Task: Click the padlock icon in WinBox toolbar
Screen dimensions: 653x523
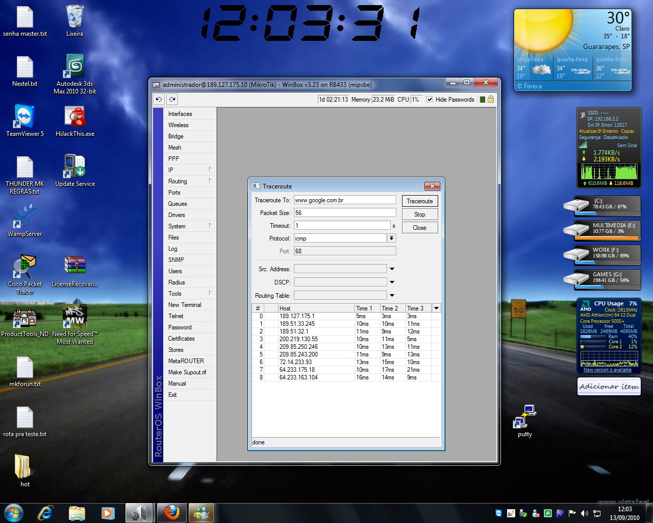Action: point(490,99)
